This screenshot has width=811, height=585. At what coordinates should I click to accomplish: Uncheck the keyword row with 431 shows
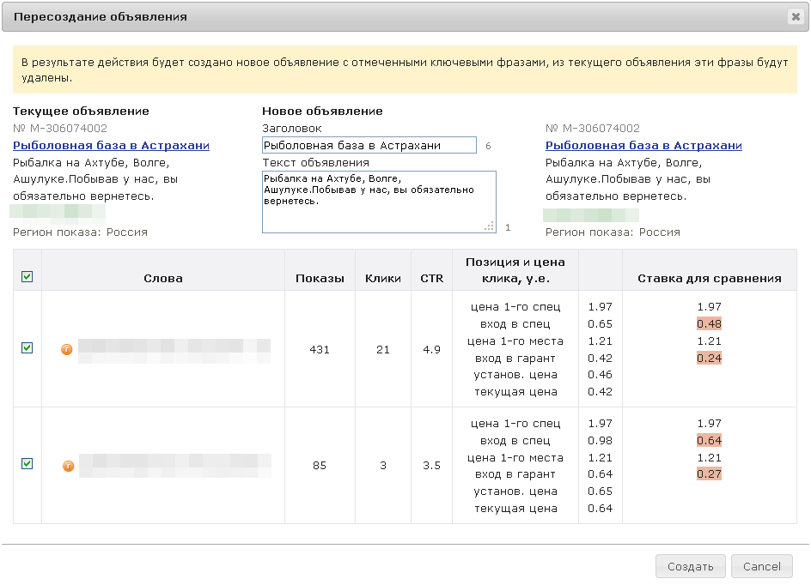[27, 348]
